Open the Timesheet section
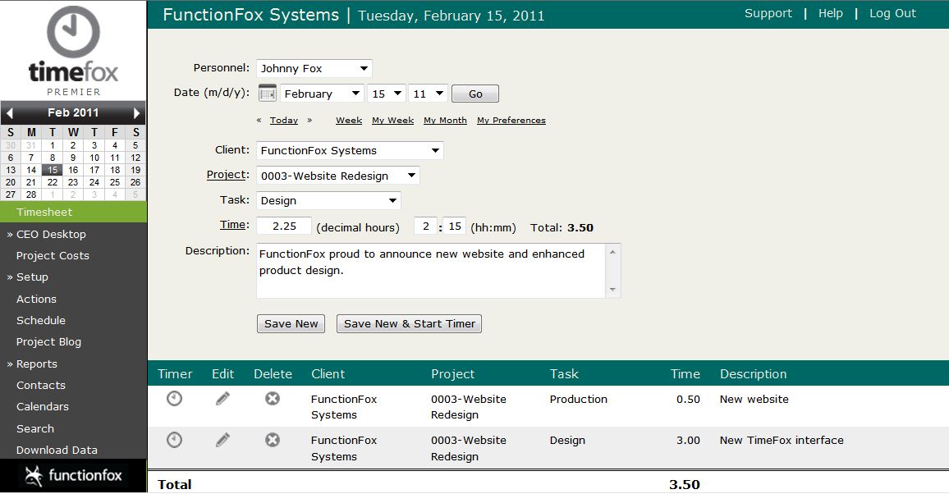 click(73, 213)
